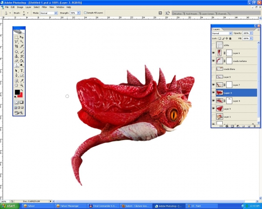
Task: Open the Image menu
Action: pos(20,7)
